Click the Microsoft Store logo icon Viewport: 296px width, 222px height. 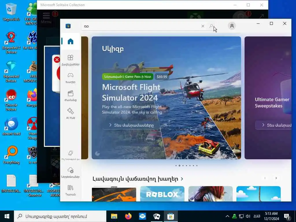pyautogui.click(x=68, y=26)
